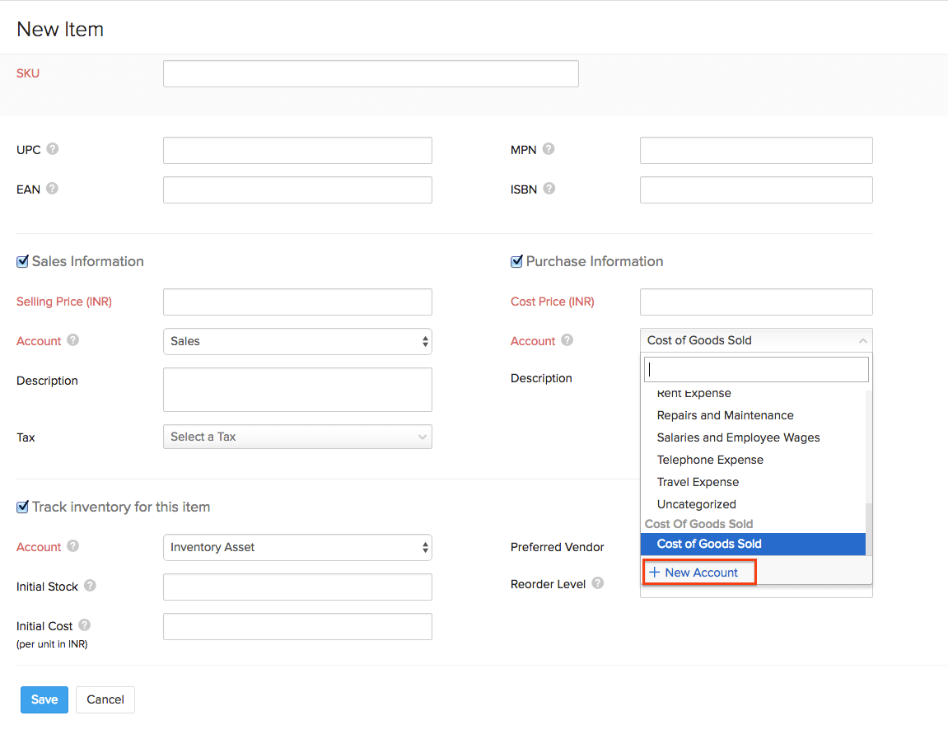Choose Uncategorized in the account dropdown
948x753 pixels.
694,503
